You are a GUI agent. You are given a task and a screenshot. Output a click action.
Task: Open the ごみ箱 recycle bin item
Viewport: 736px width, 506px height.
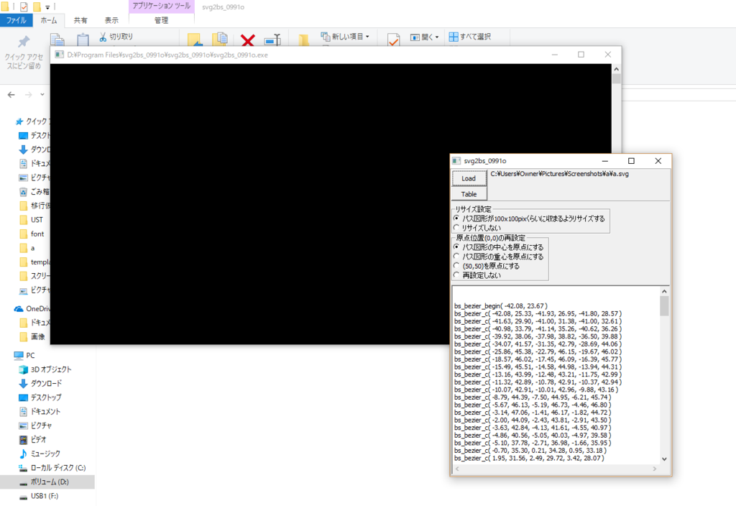coord(34,191)
